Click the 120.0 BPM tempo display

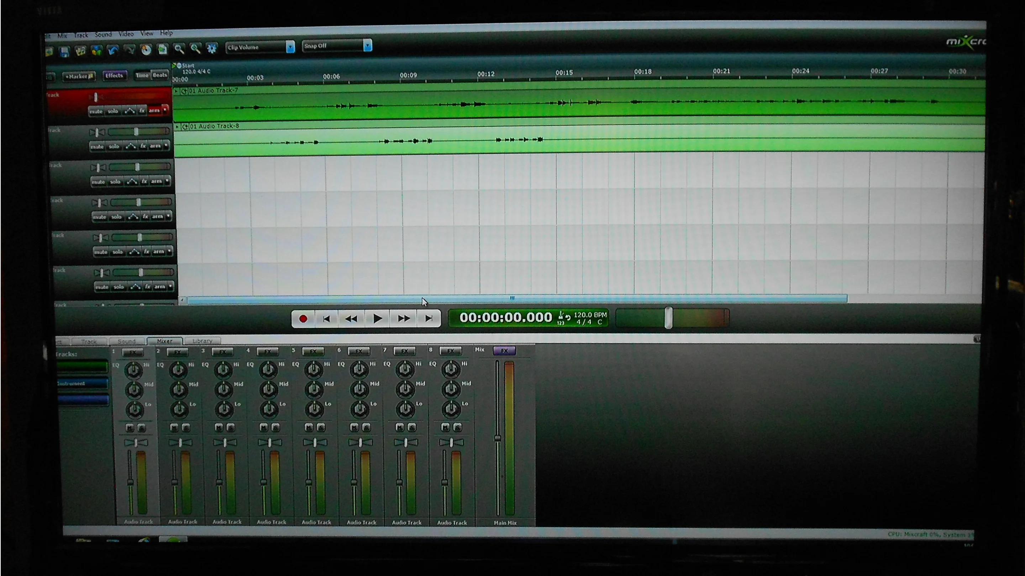click(x=590, y=315)
